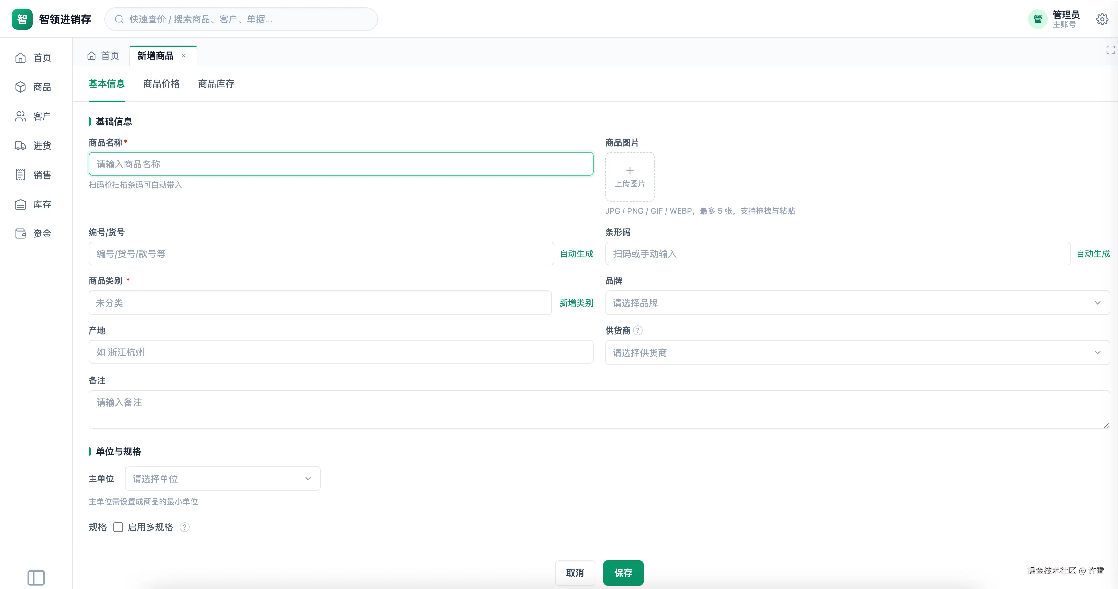Image resolution: width=1118 pixels, height=589 pixels.
Task: Focus the 条形码 input field
Action: [838, 253]
